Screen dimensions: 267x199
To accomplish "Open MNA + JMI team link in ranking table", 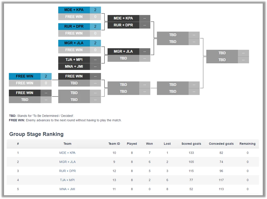I will 67,189.
